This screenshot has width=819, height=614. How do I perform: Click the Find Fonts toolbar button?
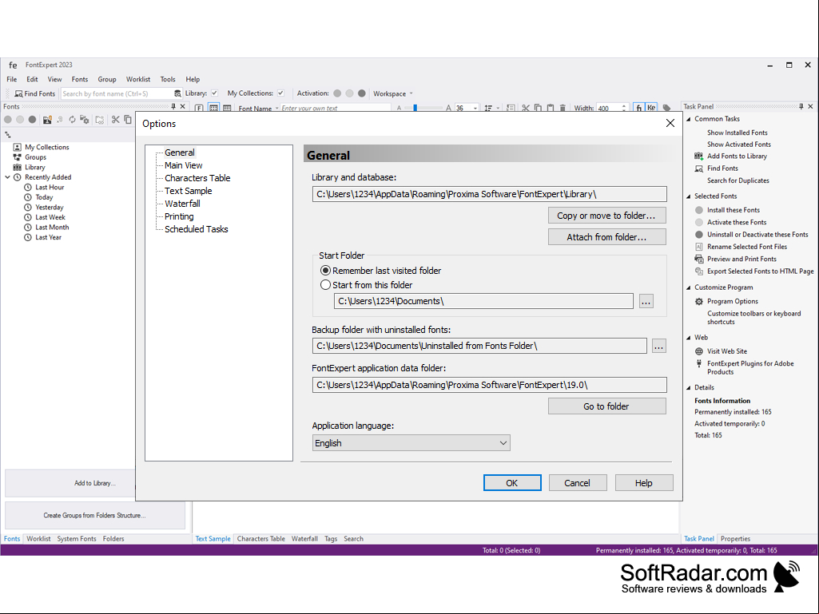35,93
